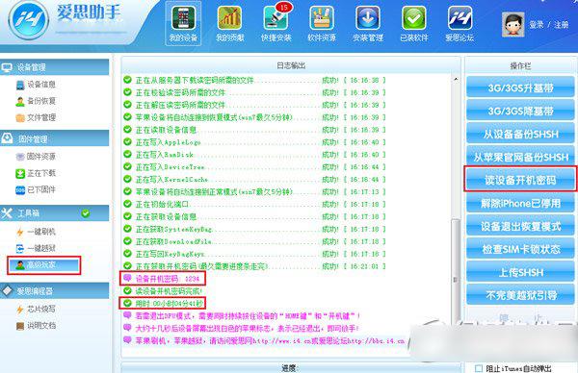The width and height of the screenshot is (578, 373).
Task: Click the 正在写入AppleLogo log line
Action: coord(254,142)
